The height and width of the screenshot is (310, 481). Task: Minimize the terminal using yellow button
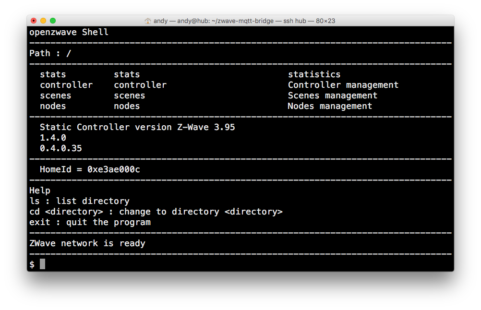click(43, 21)
